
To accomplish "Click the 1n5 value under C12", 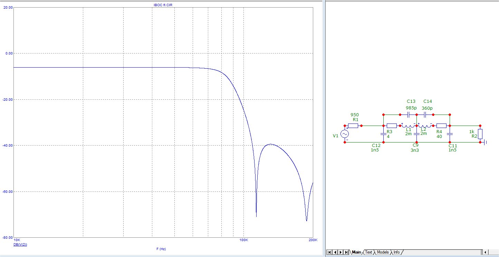I will (375, 150).
